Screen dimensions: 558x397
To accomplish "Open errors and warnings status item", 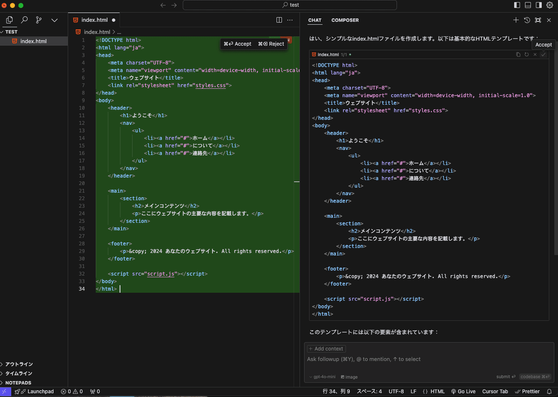I will (x=72, y=392).
